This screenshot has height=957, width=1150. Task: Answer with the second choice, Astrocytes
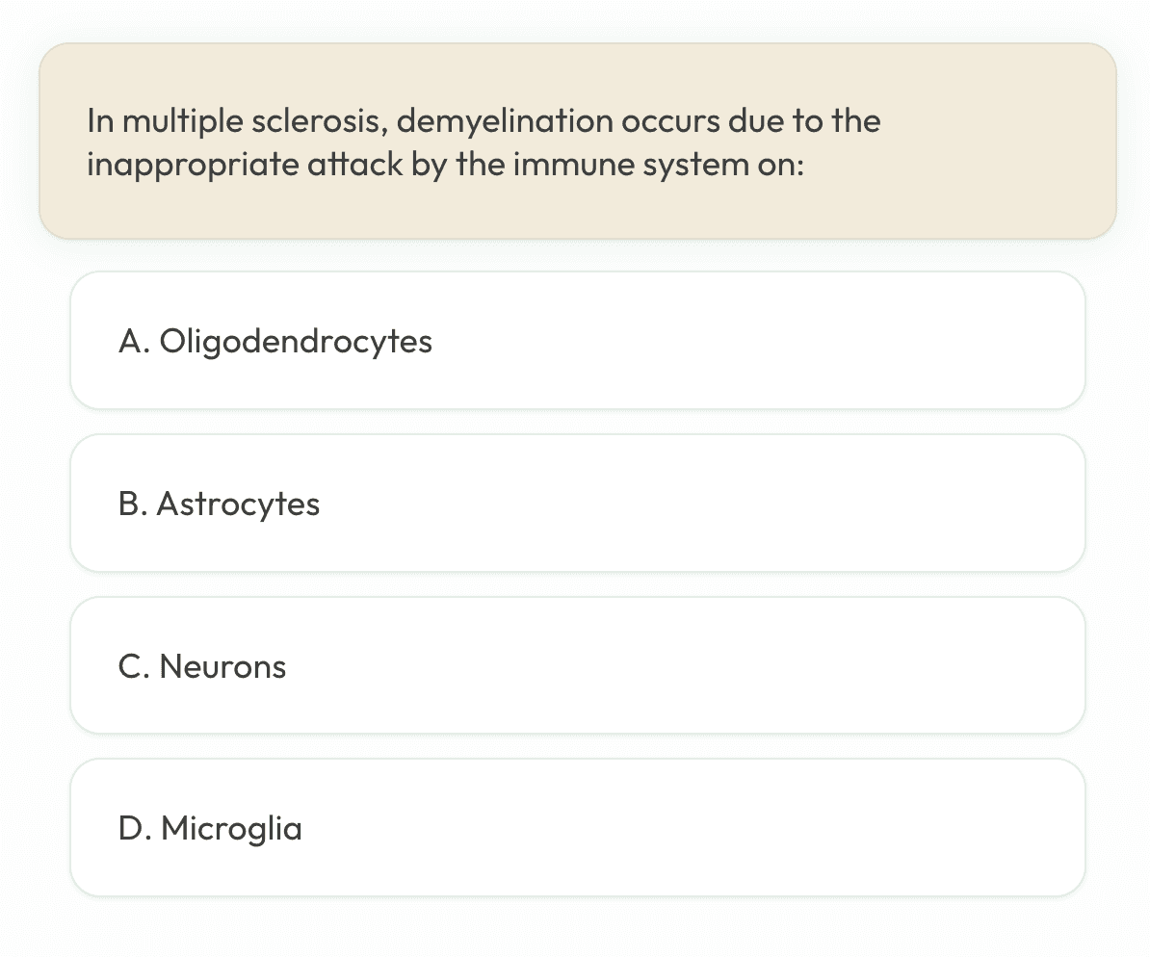[x=578, y=504]
